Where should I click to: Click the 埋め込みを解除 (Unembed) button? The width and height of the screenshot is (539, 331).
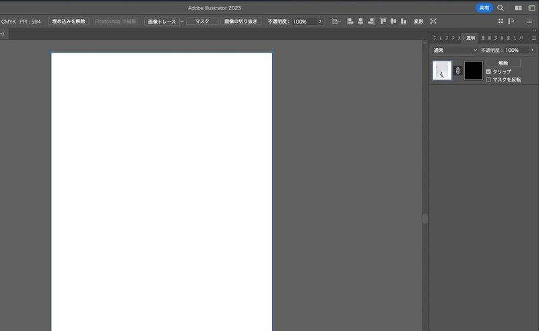[69, 22]
